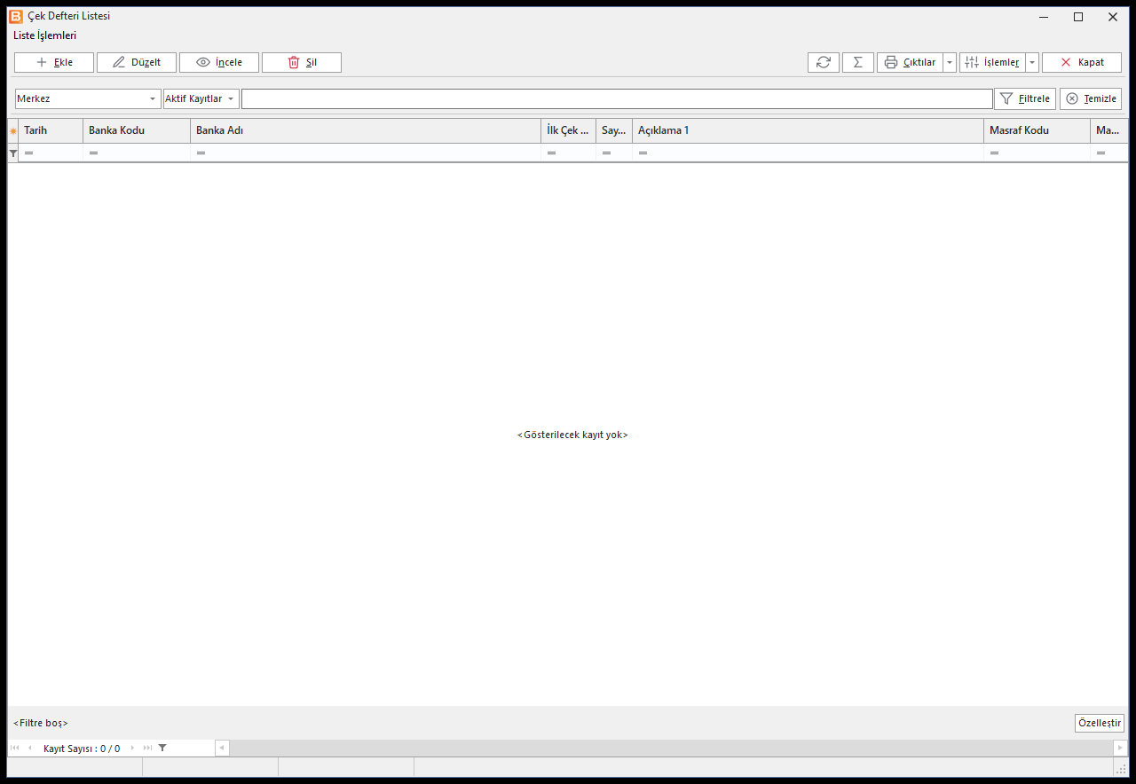Open İncele to view record
1136x784 pixels.
click(x=219, y=62)
